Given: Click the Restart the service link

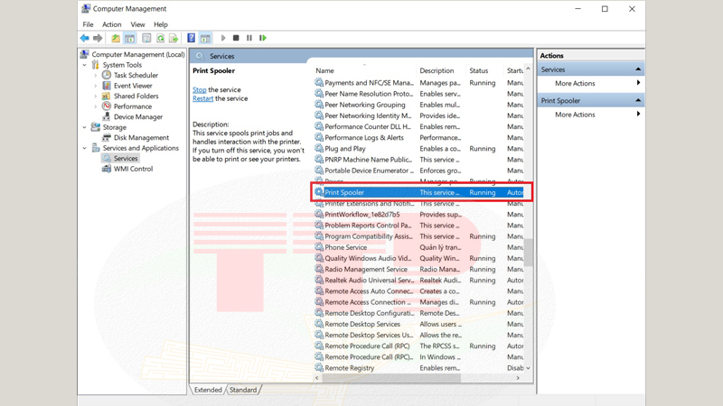Looking at the screenshot, I should coord(202,98).
